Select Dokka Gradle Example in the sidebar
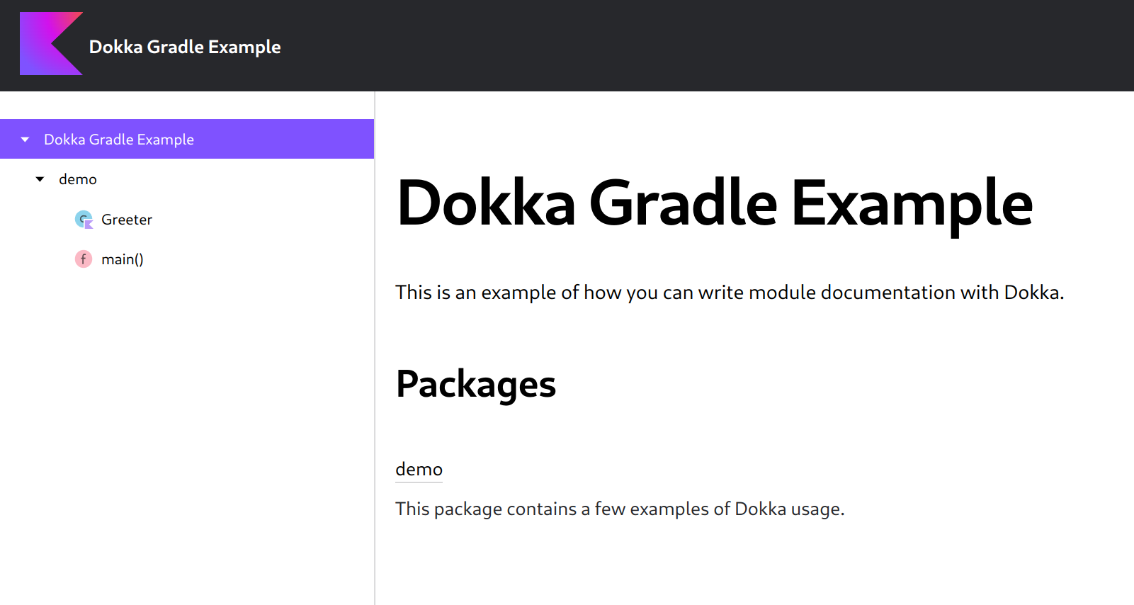The width and height of the screenshot is (1134, 605). [119, 140]
